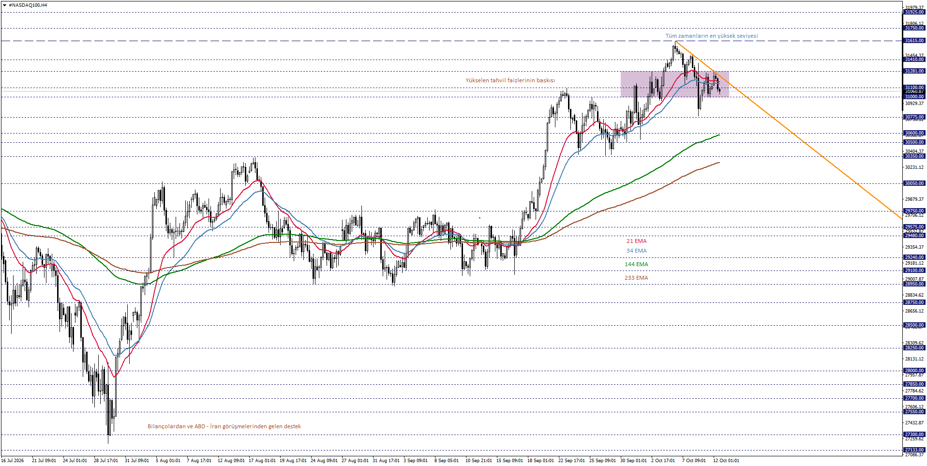Click the 3 Sep 09:01 time label
This screenshot has width=927, height=466.
[416, 461]
